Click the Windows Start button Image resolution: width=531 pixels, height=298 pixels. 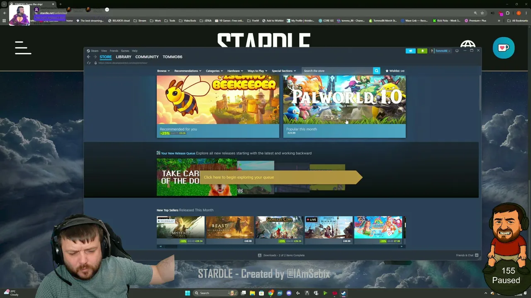pyautogui.click(x=188, y=293)
